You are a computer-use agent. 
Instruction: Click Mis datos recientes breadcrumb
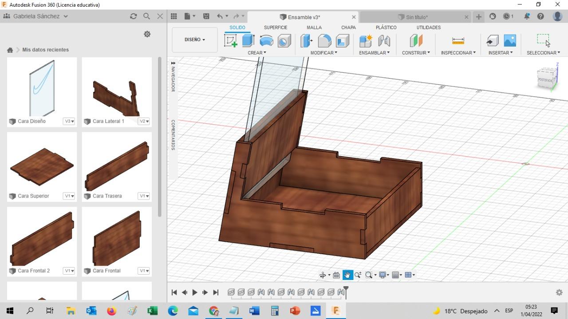45,50
